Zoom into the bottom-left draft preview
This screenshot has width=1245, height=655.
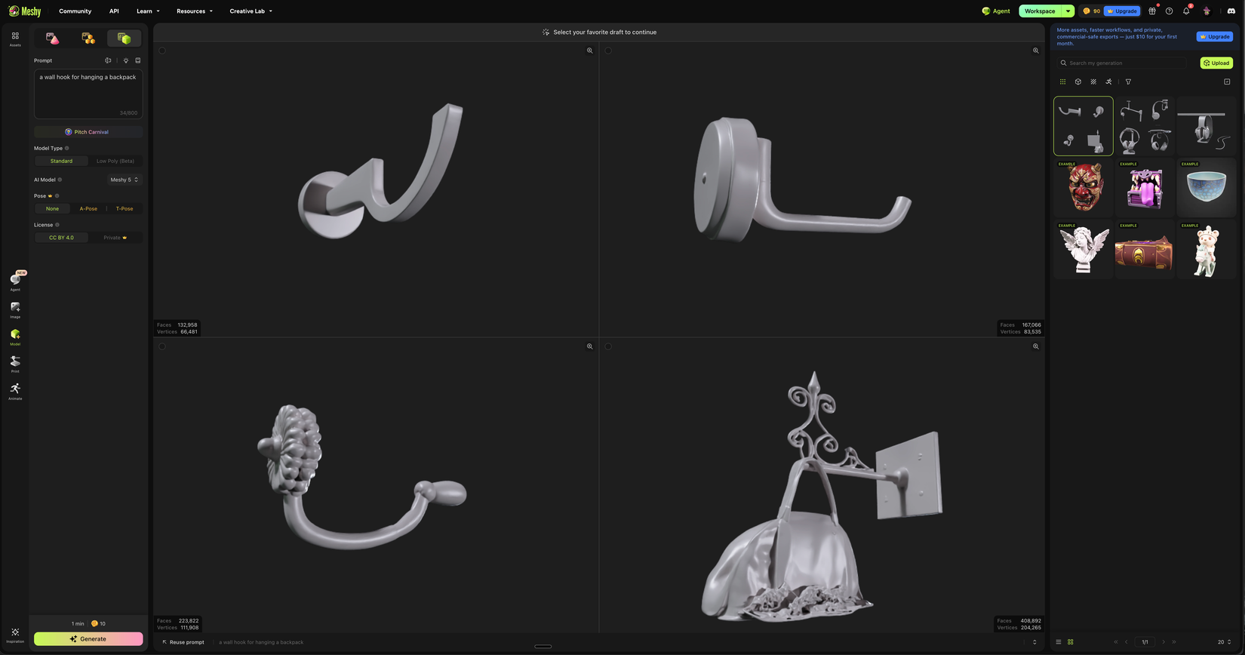[x=590, y=346]
